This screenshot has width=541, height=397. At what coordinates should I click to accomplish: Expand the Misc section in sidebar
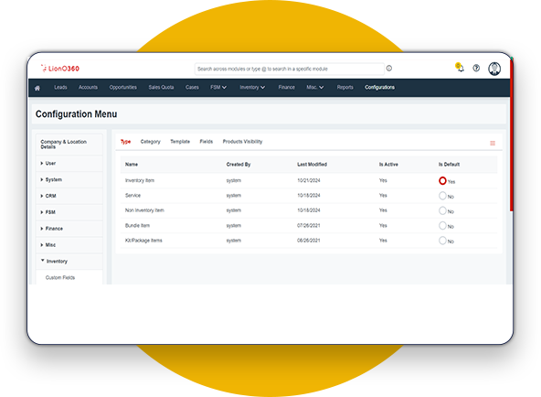point(69,245)
